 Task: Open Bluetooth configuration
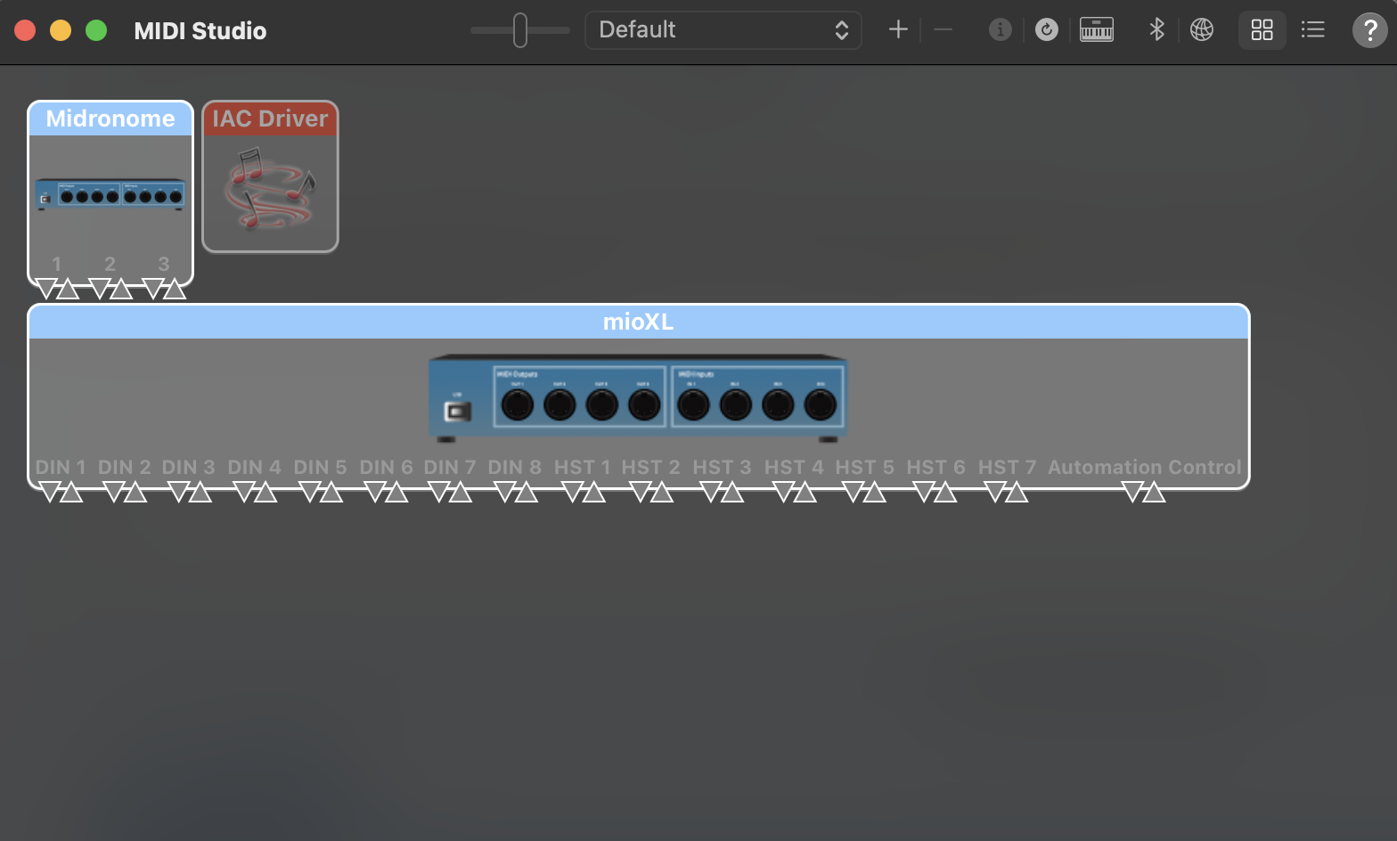pos(1156,30)
